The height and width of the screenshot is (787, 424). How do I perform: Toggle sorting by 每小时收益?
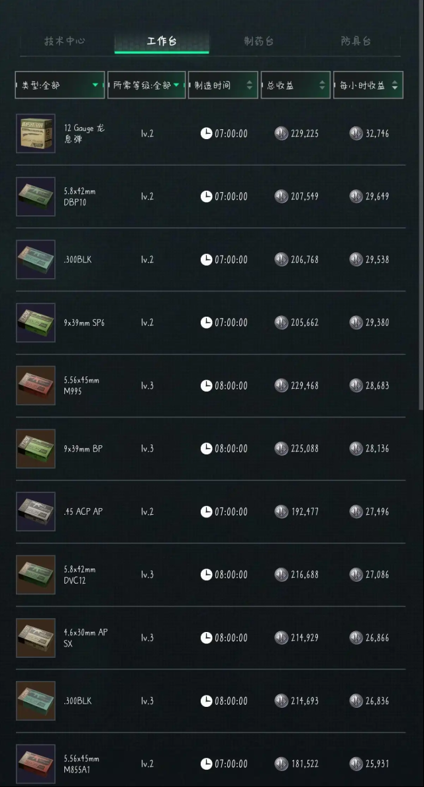click(368, 85)
